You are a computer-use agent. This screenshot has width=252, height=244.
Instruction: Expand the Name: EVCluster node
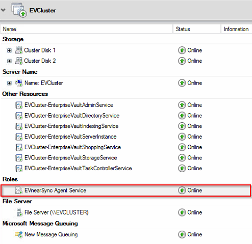click(9, 83)
